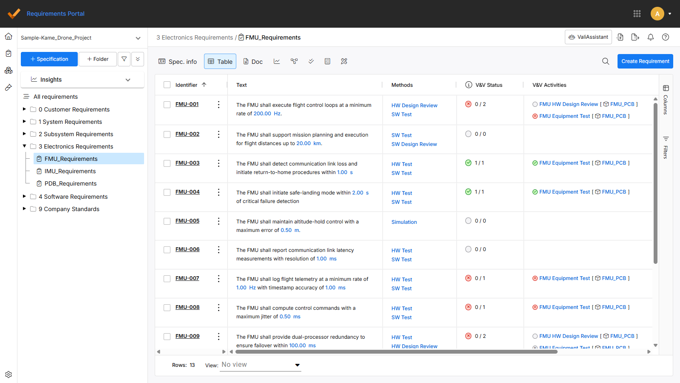The width and height of the screenshot is (680, 383).
Task: Collapse 3 Electronics Requirements folder
Action: (24, 146)
